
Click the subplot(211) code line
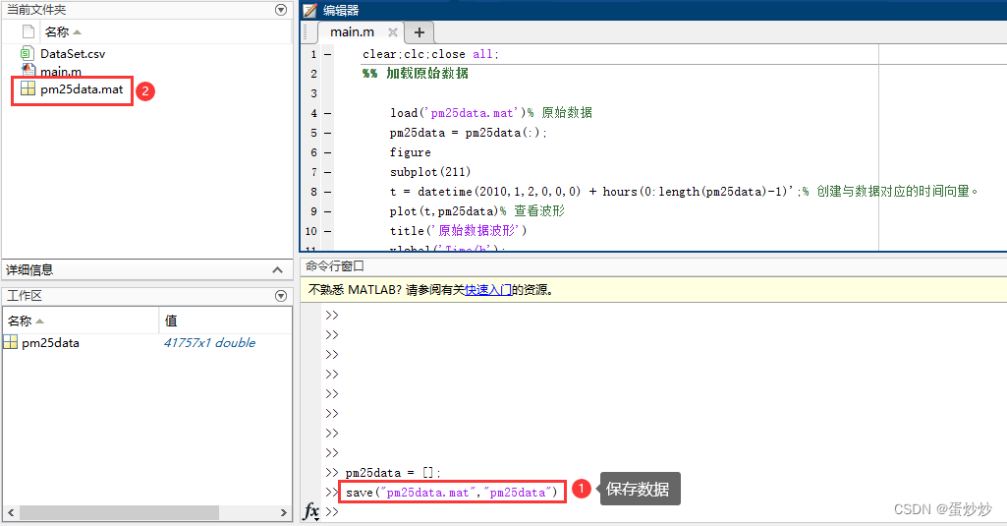coord(429,172)
